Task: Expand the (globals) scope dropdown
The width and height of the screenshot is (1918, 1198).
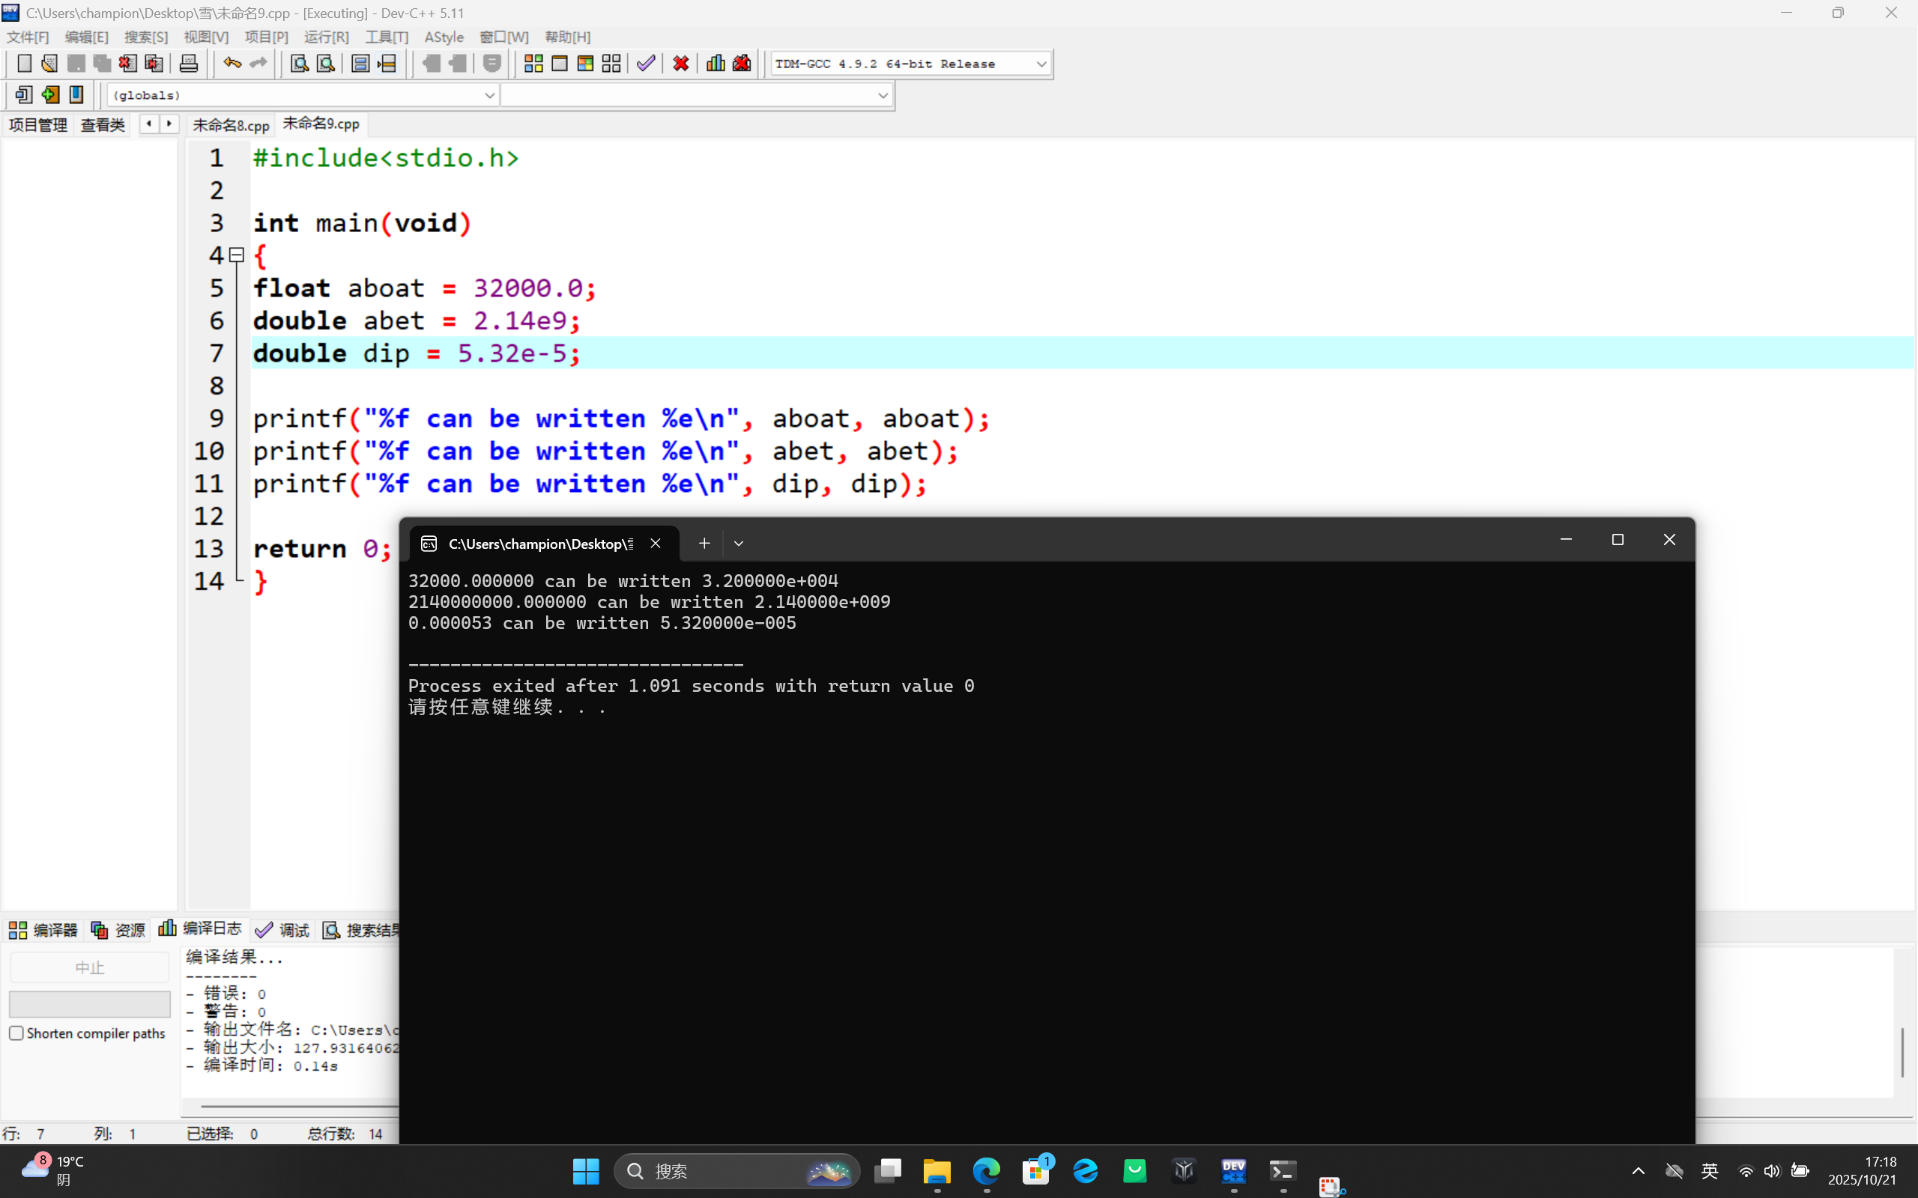Action: 489,95
